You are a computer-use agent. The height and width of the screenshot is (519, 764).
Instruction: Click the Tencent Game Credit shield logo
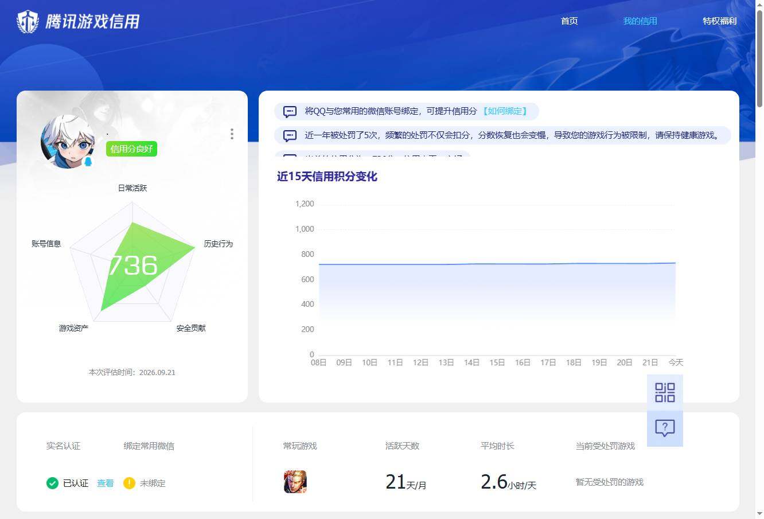[x=28, y=21]
